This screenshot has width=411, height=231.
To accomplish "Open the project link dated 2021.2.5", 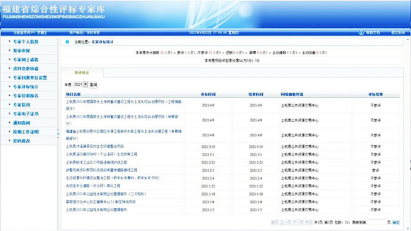I will coord(101,170).
